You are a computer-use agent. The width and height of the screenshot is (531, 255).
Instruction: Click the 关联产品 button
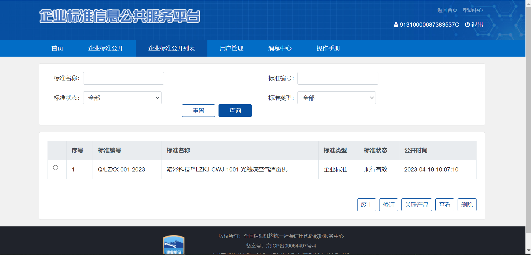pos(416,204)
